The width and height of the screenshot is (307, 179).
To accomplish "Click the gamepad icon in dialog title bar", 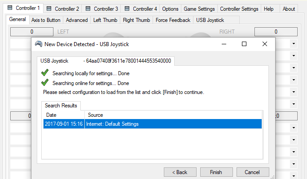I will pos(39,44).
